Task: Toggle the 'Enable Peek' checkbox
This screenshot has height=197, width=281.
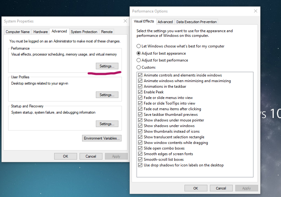Action: pos(140,92)
